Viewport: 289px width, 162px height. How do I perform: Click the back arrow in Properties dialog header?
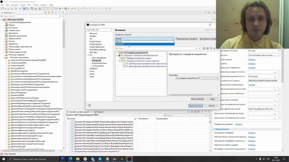tap(206, 30)
